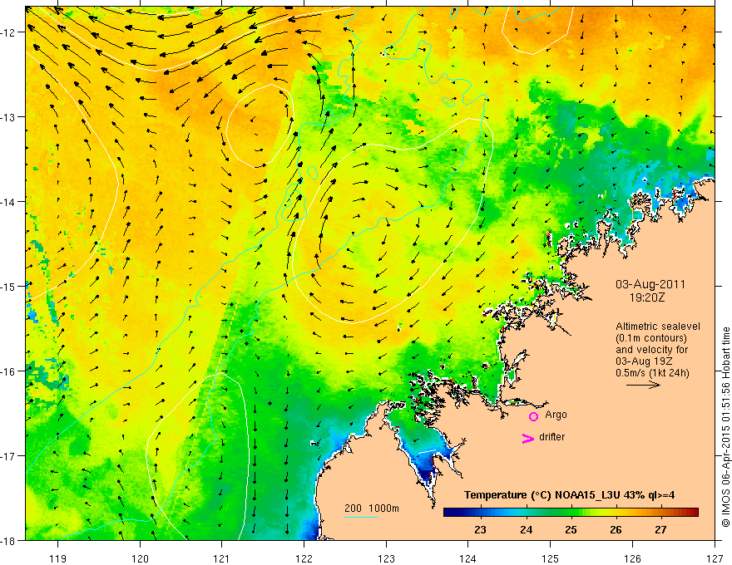The image size is (732, 565).
Task: Click the magenta Argo circle legend marker
Action: [533, 416]
